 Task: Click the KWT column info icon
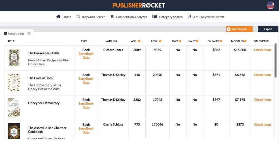180,41
